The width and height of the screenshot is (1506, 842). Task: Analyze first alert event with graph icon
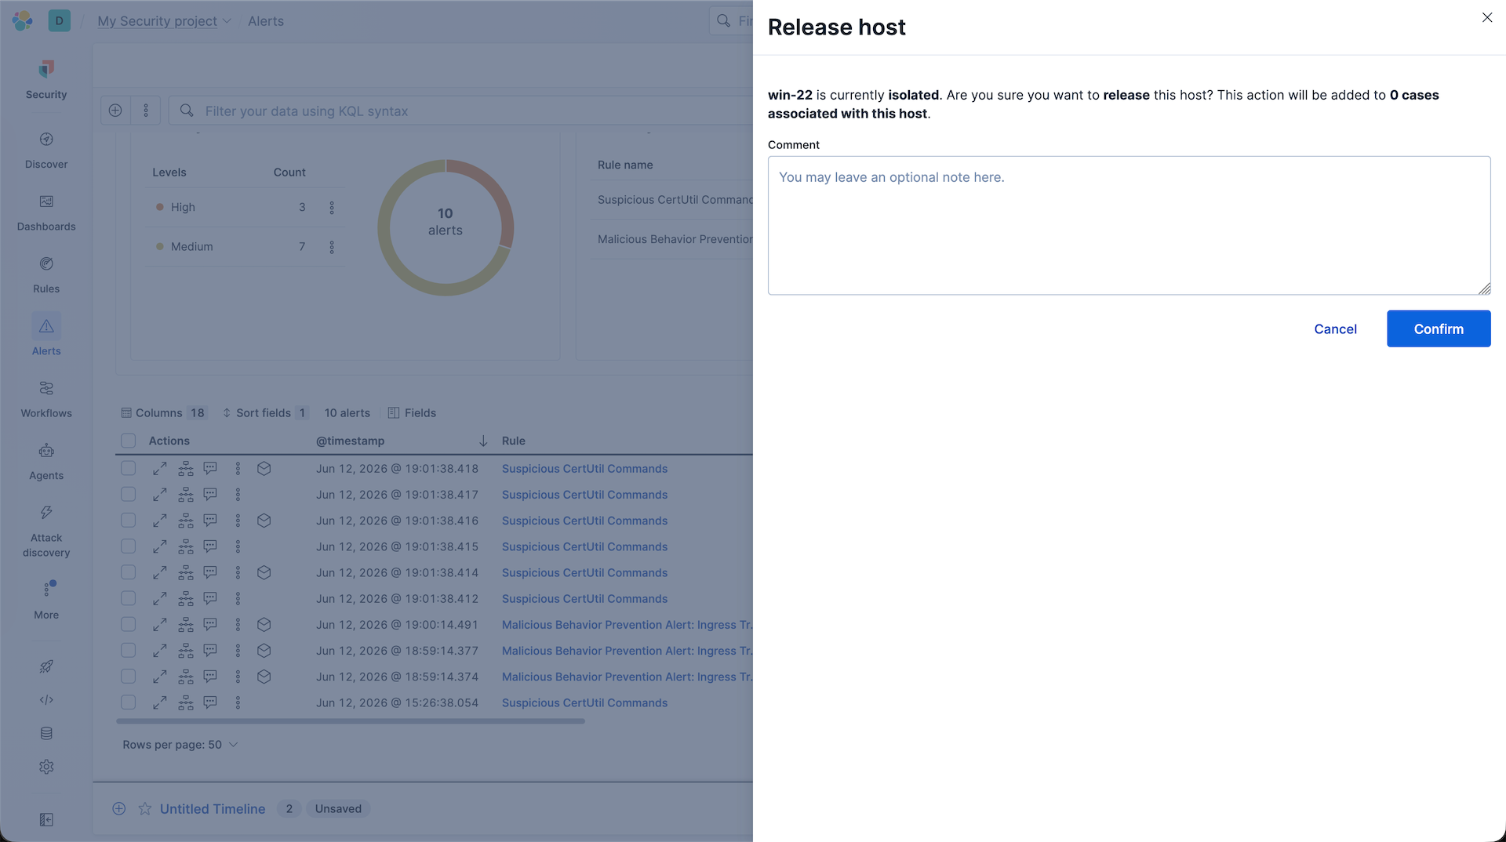point(186,469)
